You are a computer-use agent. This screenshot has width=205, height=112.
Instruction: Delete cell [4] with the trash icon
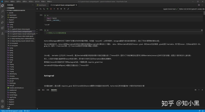coord(202,30)
